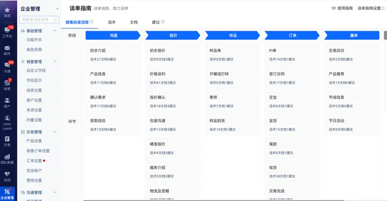387x201 pixels.
Task: Open 功能开关 menu item
Action: click(34, 40)
